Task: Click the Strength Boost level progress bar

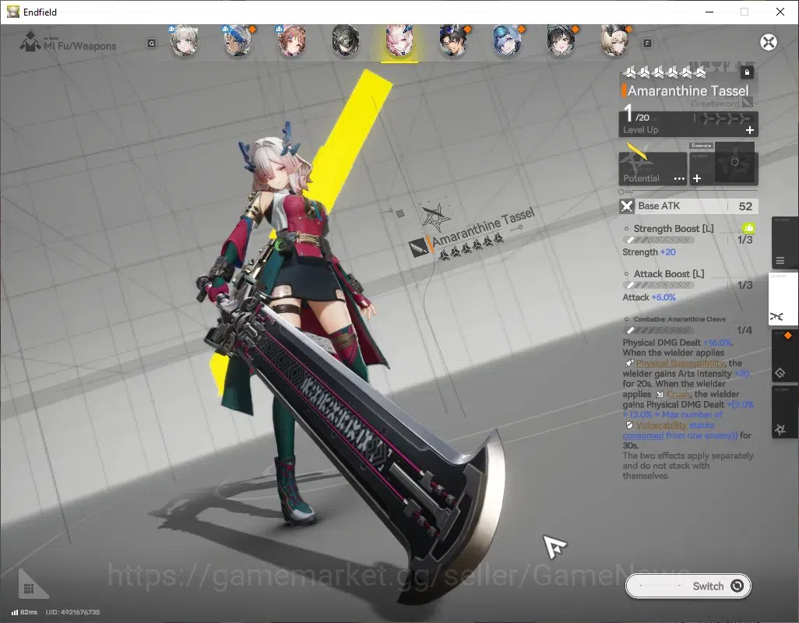Action: [x=658, y=239]
